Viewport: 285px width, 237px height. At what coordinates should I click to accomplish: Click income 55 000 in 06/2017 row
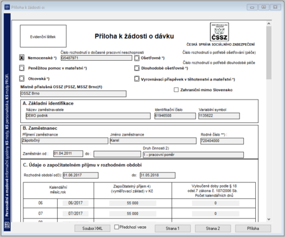click(132, 203)
